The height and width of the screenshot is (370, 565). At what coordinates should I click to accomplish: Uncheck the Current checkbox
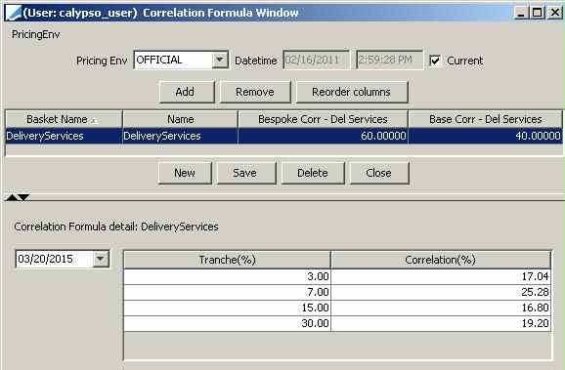(x=435, y=61)
